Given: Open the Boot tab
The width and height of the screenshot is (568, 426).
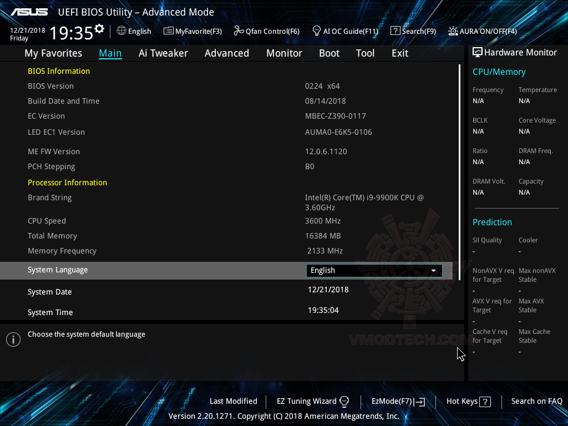Looking at the screenshot, I should [329, 53].
